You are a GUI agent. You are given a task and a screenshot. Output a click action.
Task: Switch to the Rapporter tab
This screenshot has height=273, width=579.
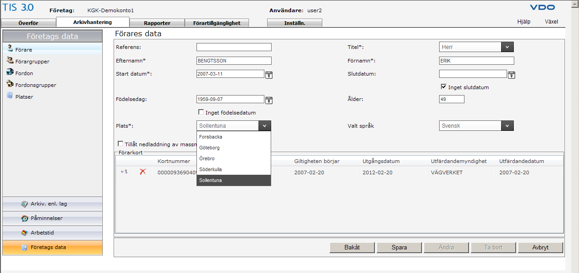click(x=157, y=23)
